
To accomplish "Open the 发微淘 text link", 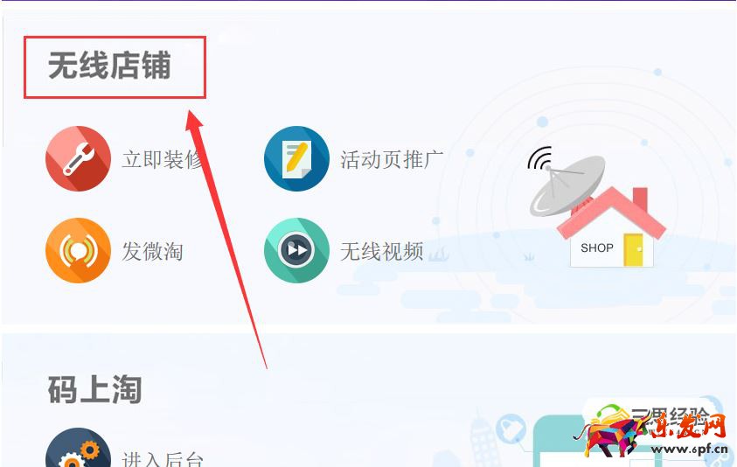I will (152, 251).
